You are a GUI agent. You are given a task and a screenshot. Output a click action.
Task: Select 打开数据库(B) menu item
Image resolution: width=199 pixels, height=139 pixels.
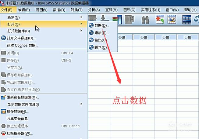click(x=44, y=31)
